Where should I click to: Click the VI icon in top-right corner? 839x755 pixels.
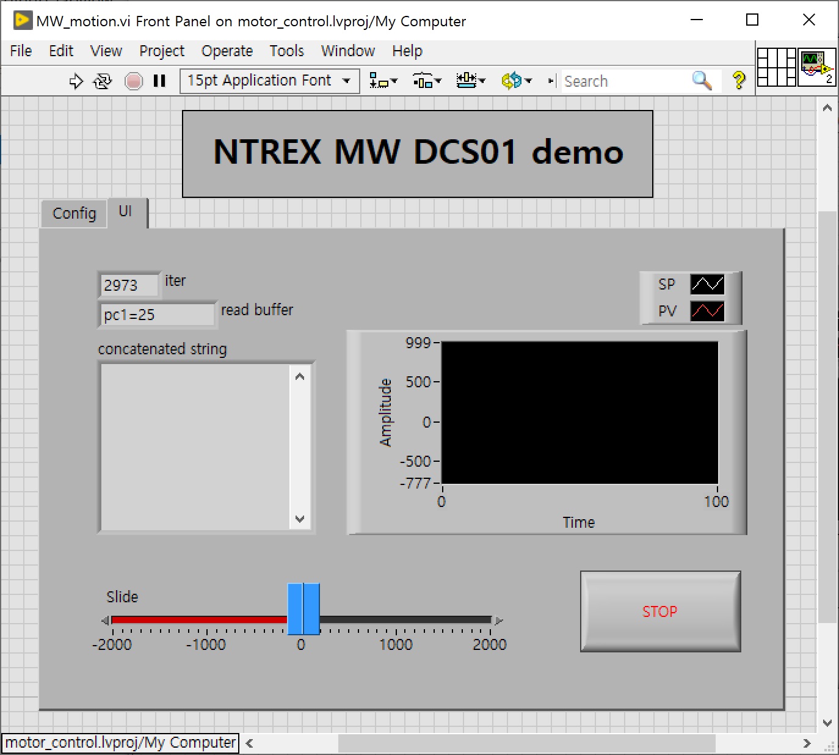pyautogui.click(x=816, y=67)
